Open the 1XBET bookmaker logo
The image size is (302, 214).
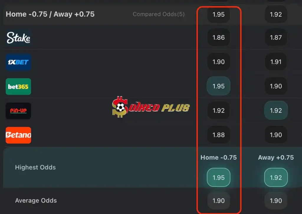pos(18,62)
